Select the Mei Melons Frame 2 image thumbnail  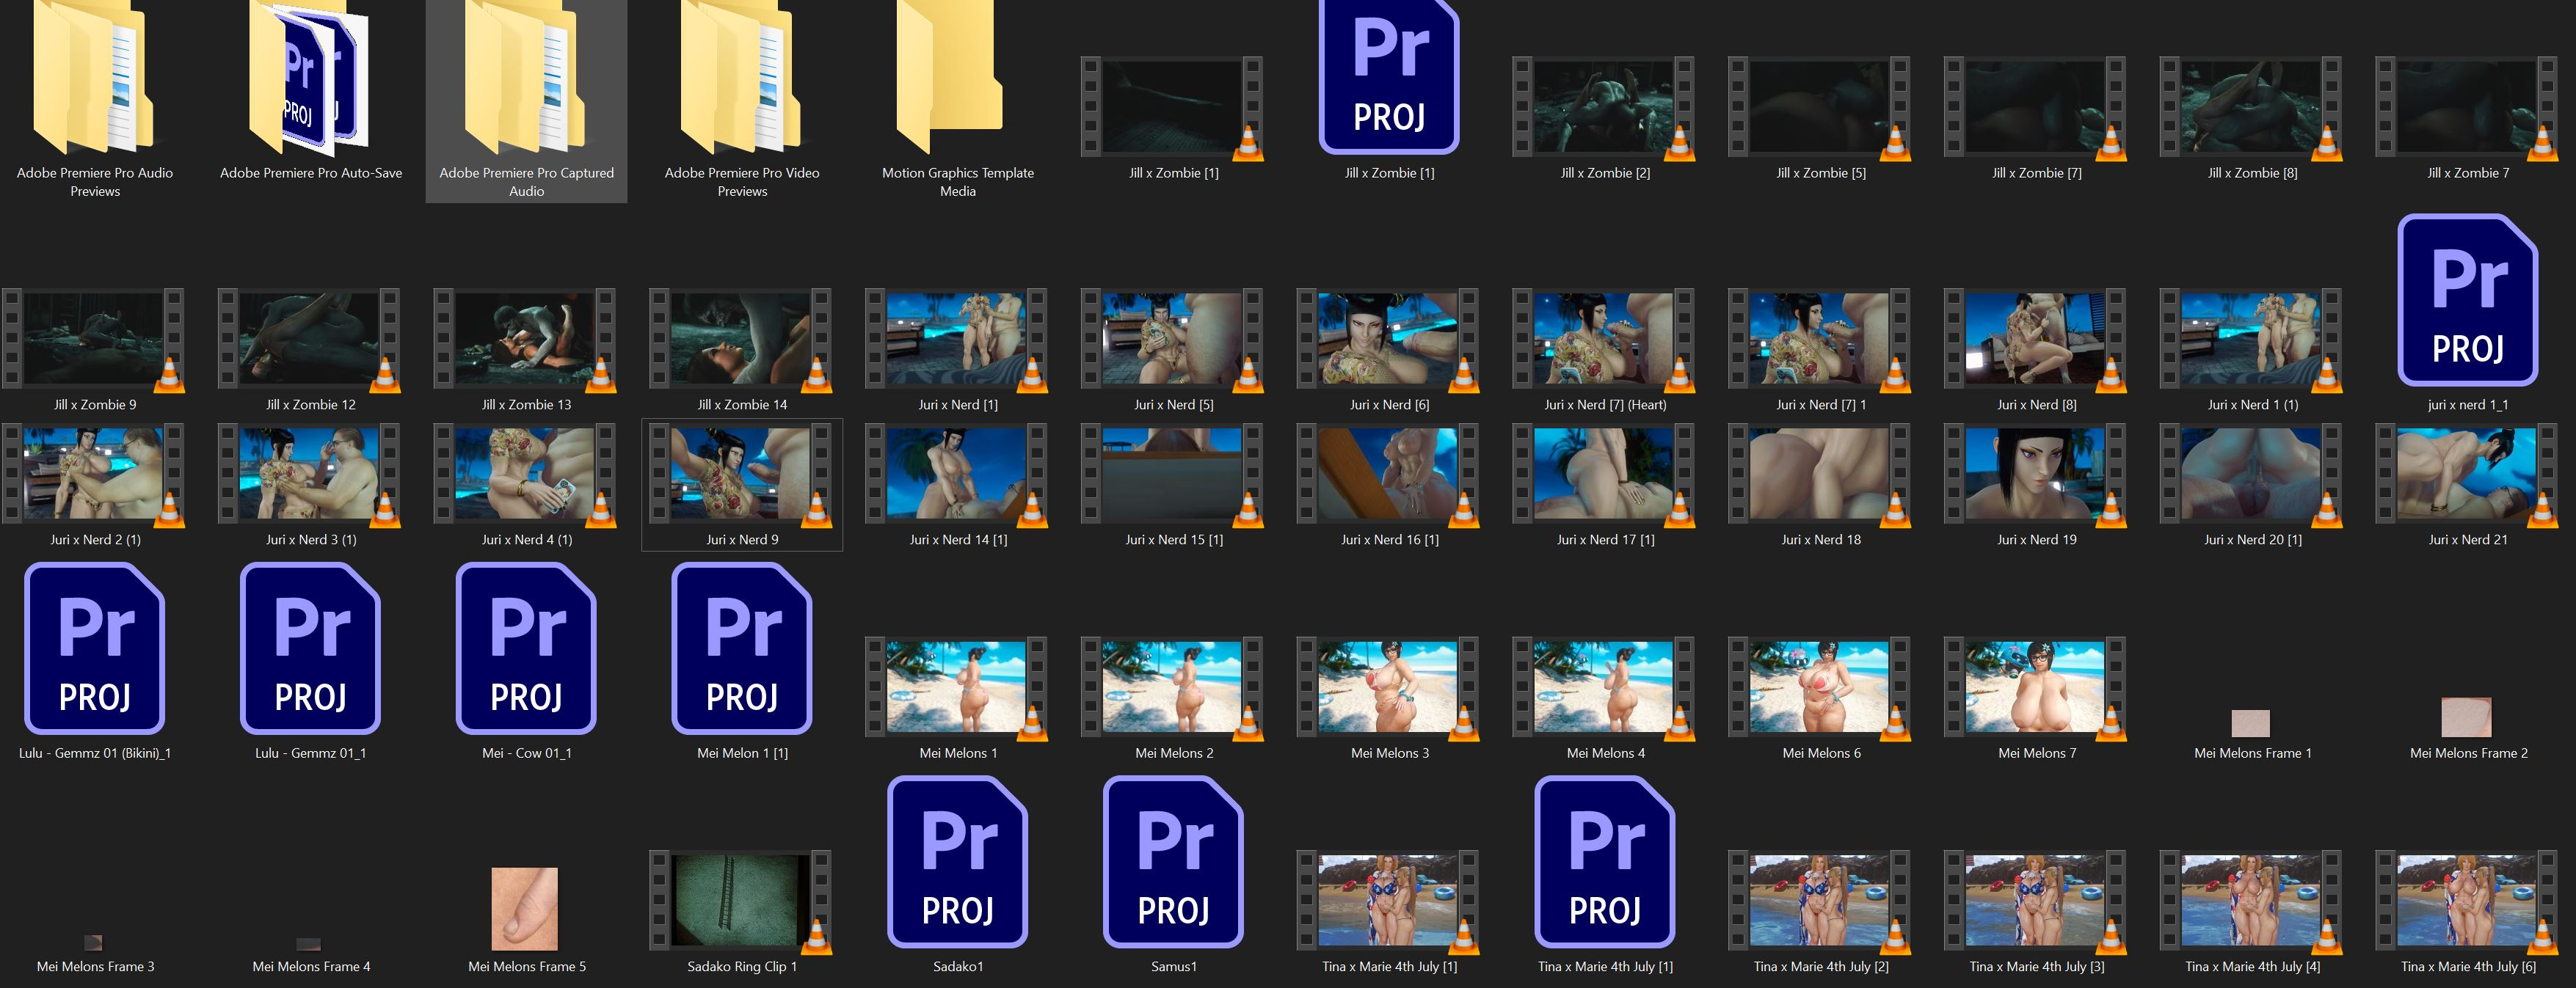pos(2466,717)
